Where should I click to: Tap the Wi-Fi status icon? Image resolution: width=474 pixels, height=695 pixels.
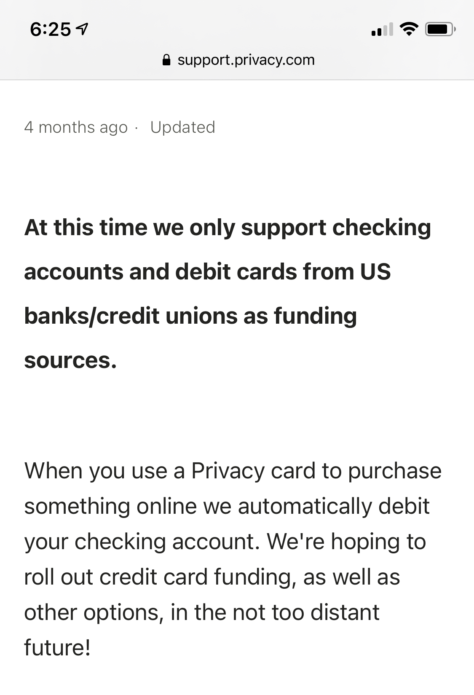tap(409, 29)
